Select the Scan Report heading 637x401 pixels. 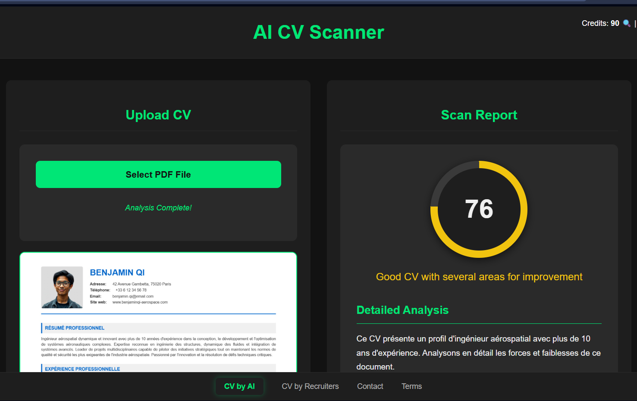click(479, 115)
